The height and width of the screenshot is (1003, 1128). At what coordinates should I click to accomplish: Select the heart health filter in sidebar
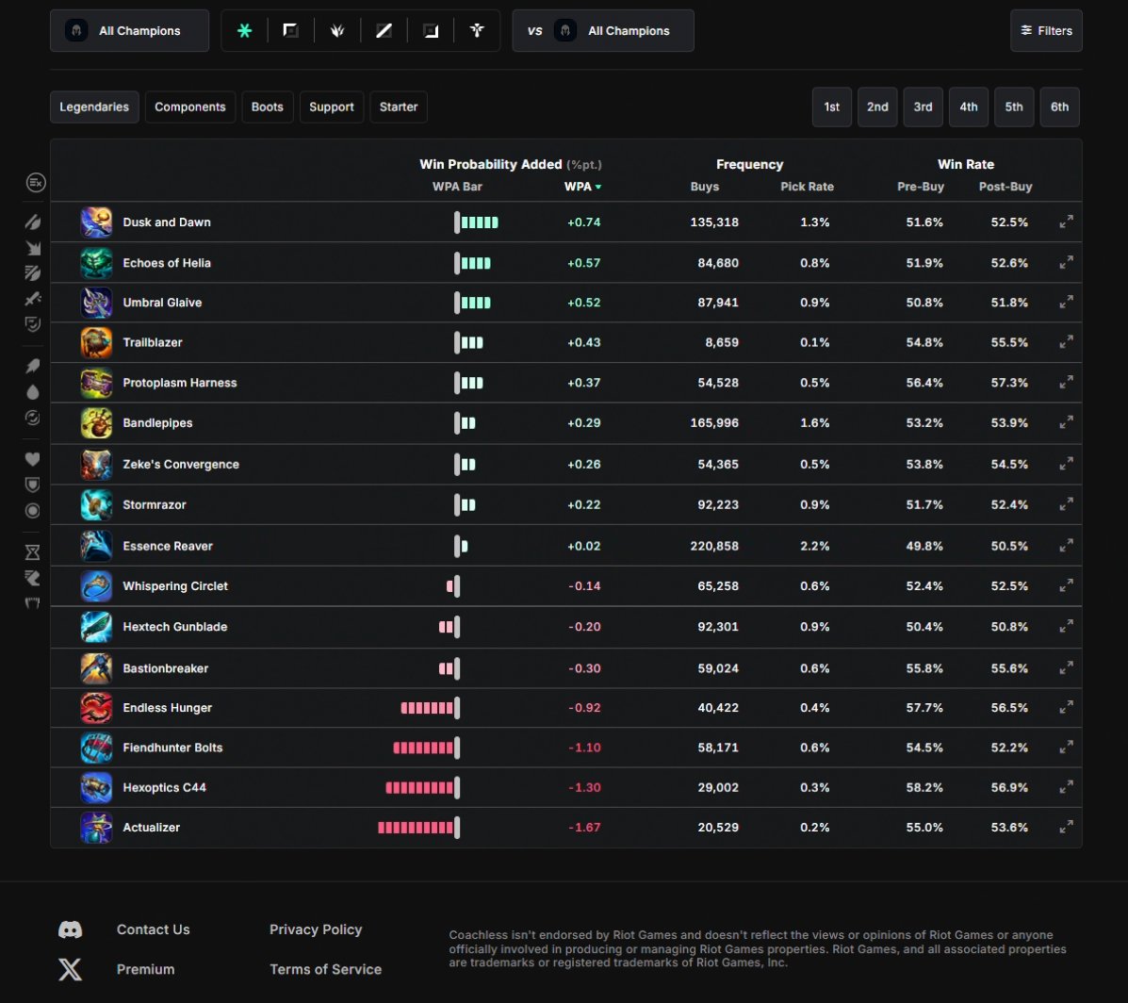[x=32, y=459]
